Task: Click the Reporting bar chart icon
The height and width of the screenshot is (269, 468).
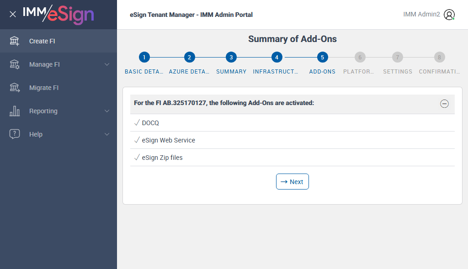Action: pyautogui.click(x=15, y=111)
